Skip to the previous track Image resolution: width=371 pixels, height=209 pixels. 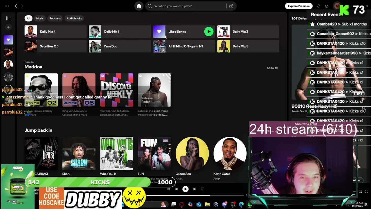point(176,189)
